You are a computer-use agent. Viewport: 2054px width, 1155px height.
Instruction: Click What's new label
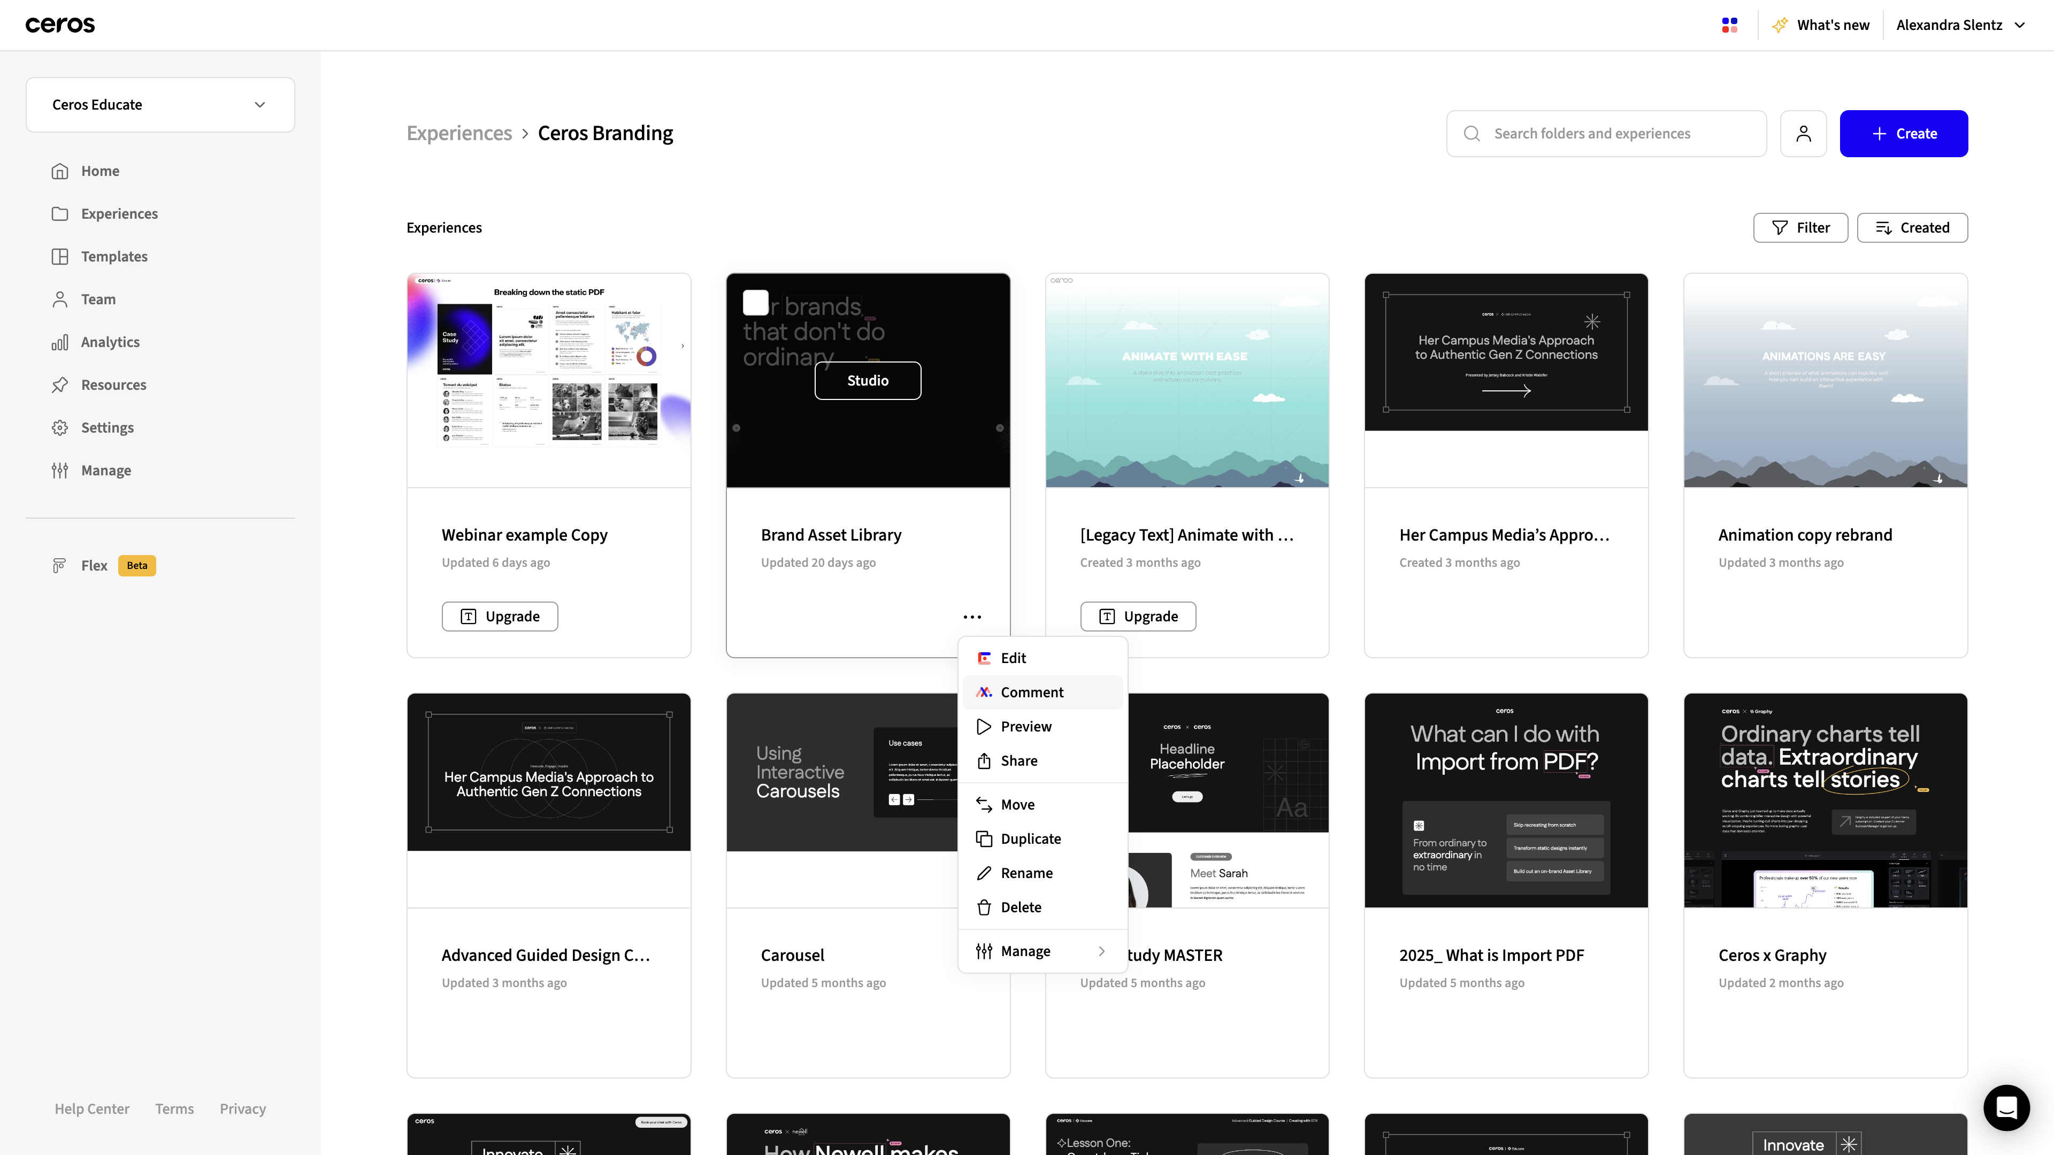1833,26
